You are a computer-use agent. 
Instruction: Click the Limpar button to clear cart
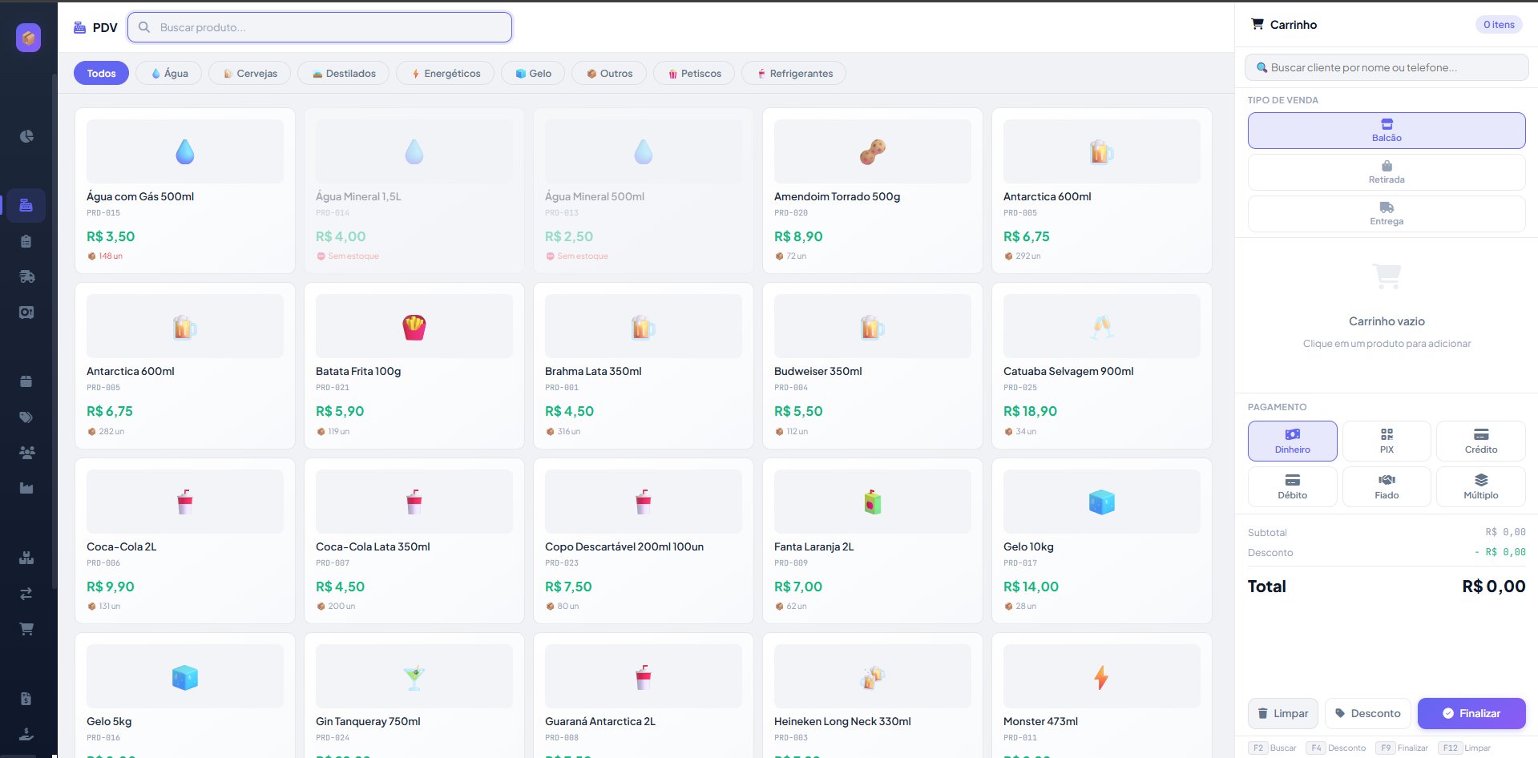(1283, 713)
